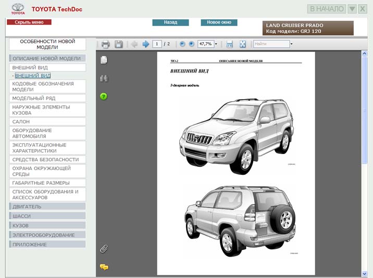
Task: Click the Назад button
Action: click(170, 22)
